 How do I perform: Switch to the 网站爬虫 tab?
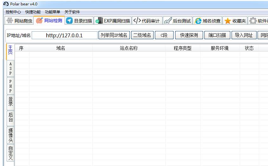[19, 21]
